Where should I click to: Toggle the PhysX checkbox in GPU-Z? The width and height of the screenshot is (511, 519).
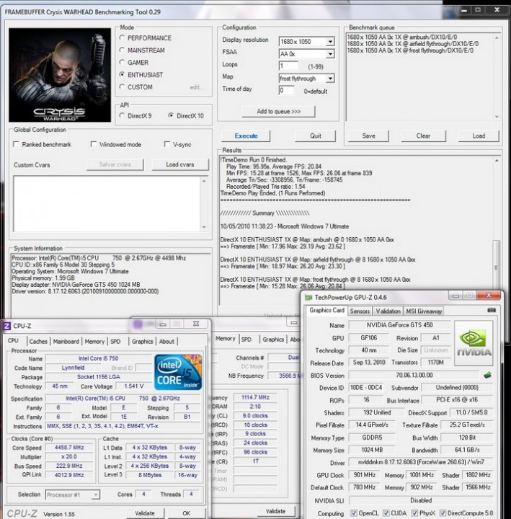point(414,513)
